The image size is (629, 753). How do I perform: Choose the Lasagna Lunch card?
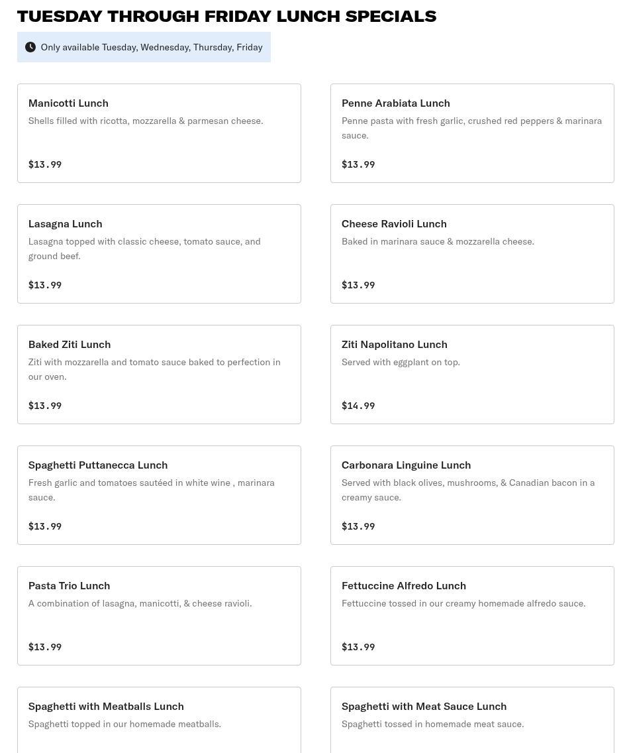coord(159,254)
